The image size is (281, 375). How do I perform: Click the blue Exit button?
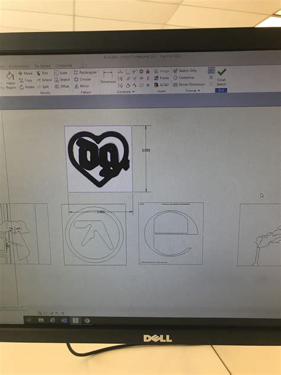tap(221, 90)
